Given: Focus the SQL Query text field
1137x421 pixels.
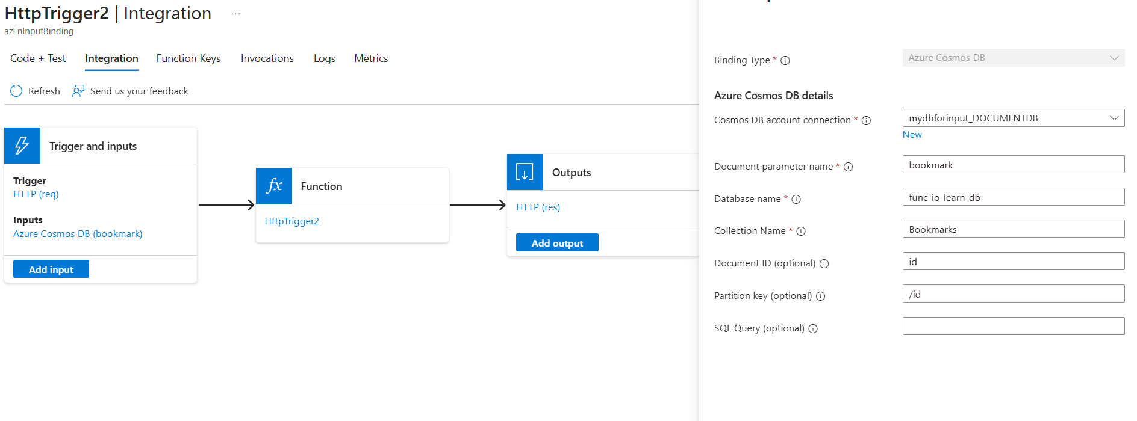Looking at the screenshot, I should (1013, 326).
